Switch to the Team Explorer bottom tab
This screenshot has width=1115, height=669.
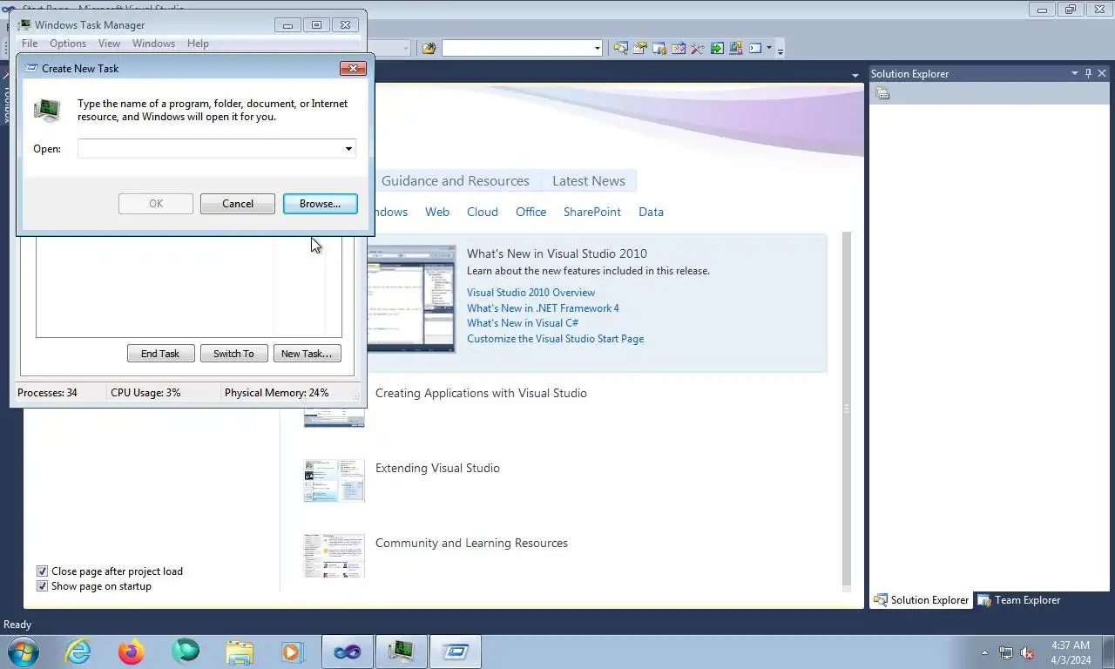(x=1018, y=600)
